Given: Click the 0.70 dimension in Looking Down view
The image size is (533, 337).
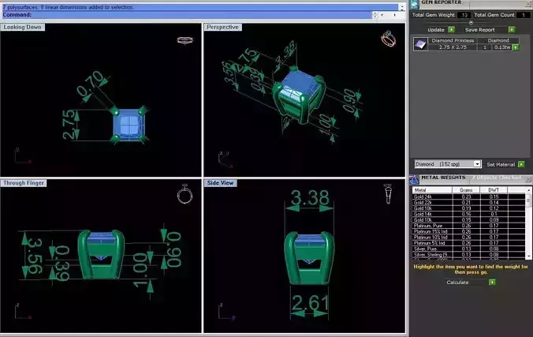Looking at the screenshot, I should tap(90, 84).
